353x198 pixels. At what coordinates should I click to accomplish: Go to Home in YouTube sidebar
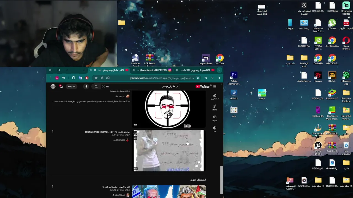[x=215, y=97]
